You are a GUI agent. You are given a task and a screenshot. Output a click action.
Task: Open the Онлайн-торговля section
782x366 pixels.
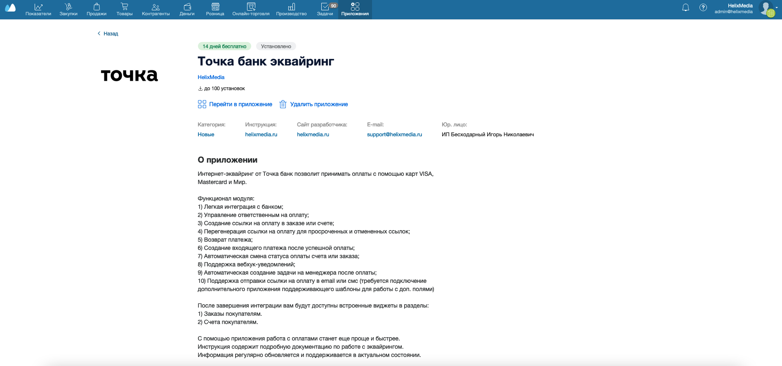(x=251, y=9)
